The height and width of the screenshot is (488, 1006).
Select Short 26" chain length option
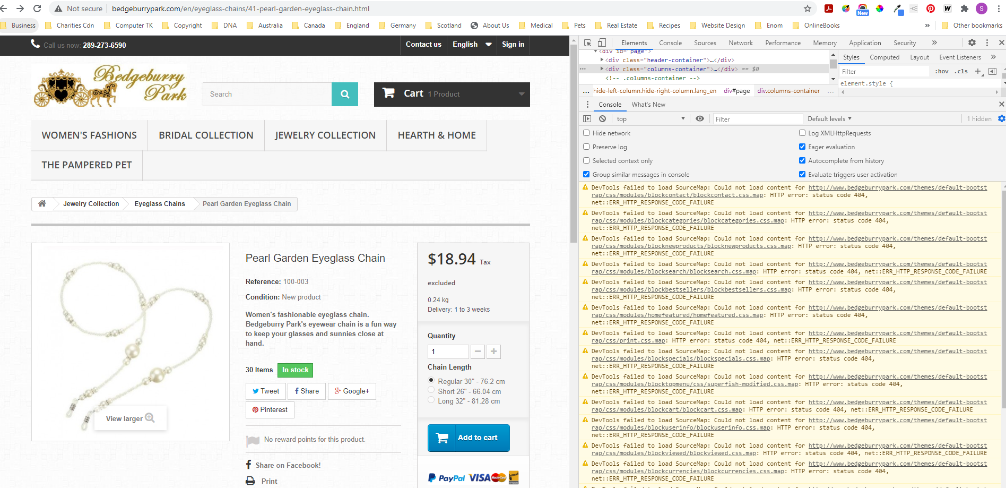(x=431, y=390)
